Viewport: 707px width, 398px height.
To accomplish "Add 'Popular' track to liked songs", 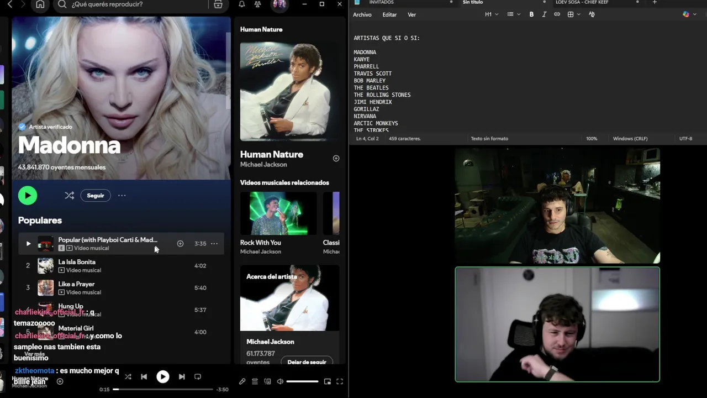I will [180, 244].
